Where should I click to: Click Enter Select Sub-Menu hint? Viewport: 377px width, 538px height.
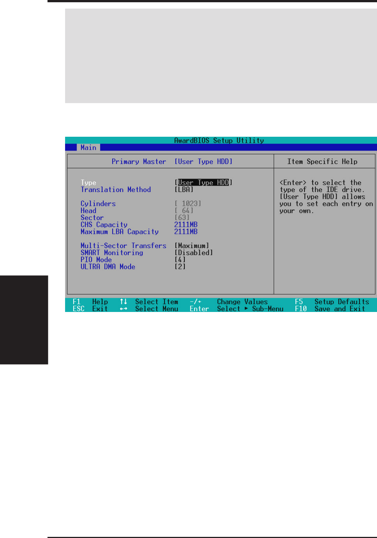(236, 309)
